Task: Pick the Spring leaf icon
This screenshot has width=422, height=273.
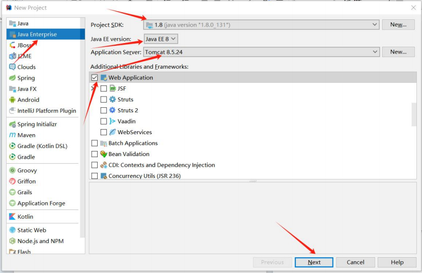Action: pos(12,78)
